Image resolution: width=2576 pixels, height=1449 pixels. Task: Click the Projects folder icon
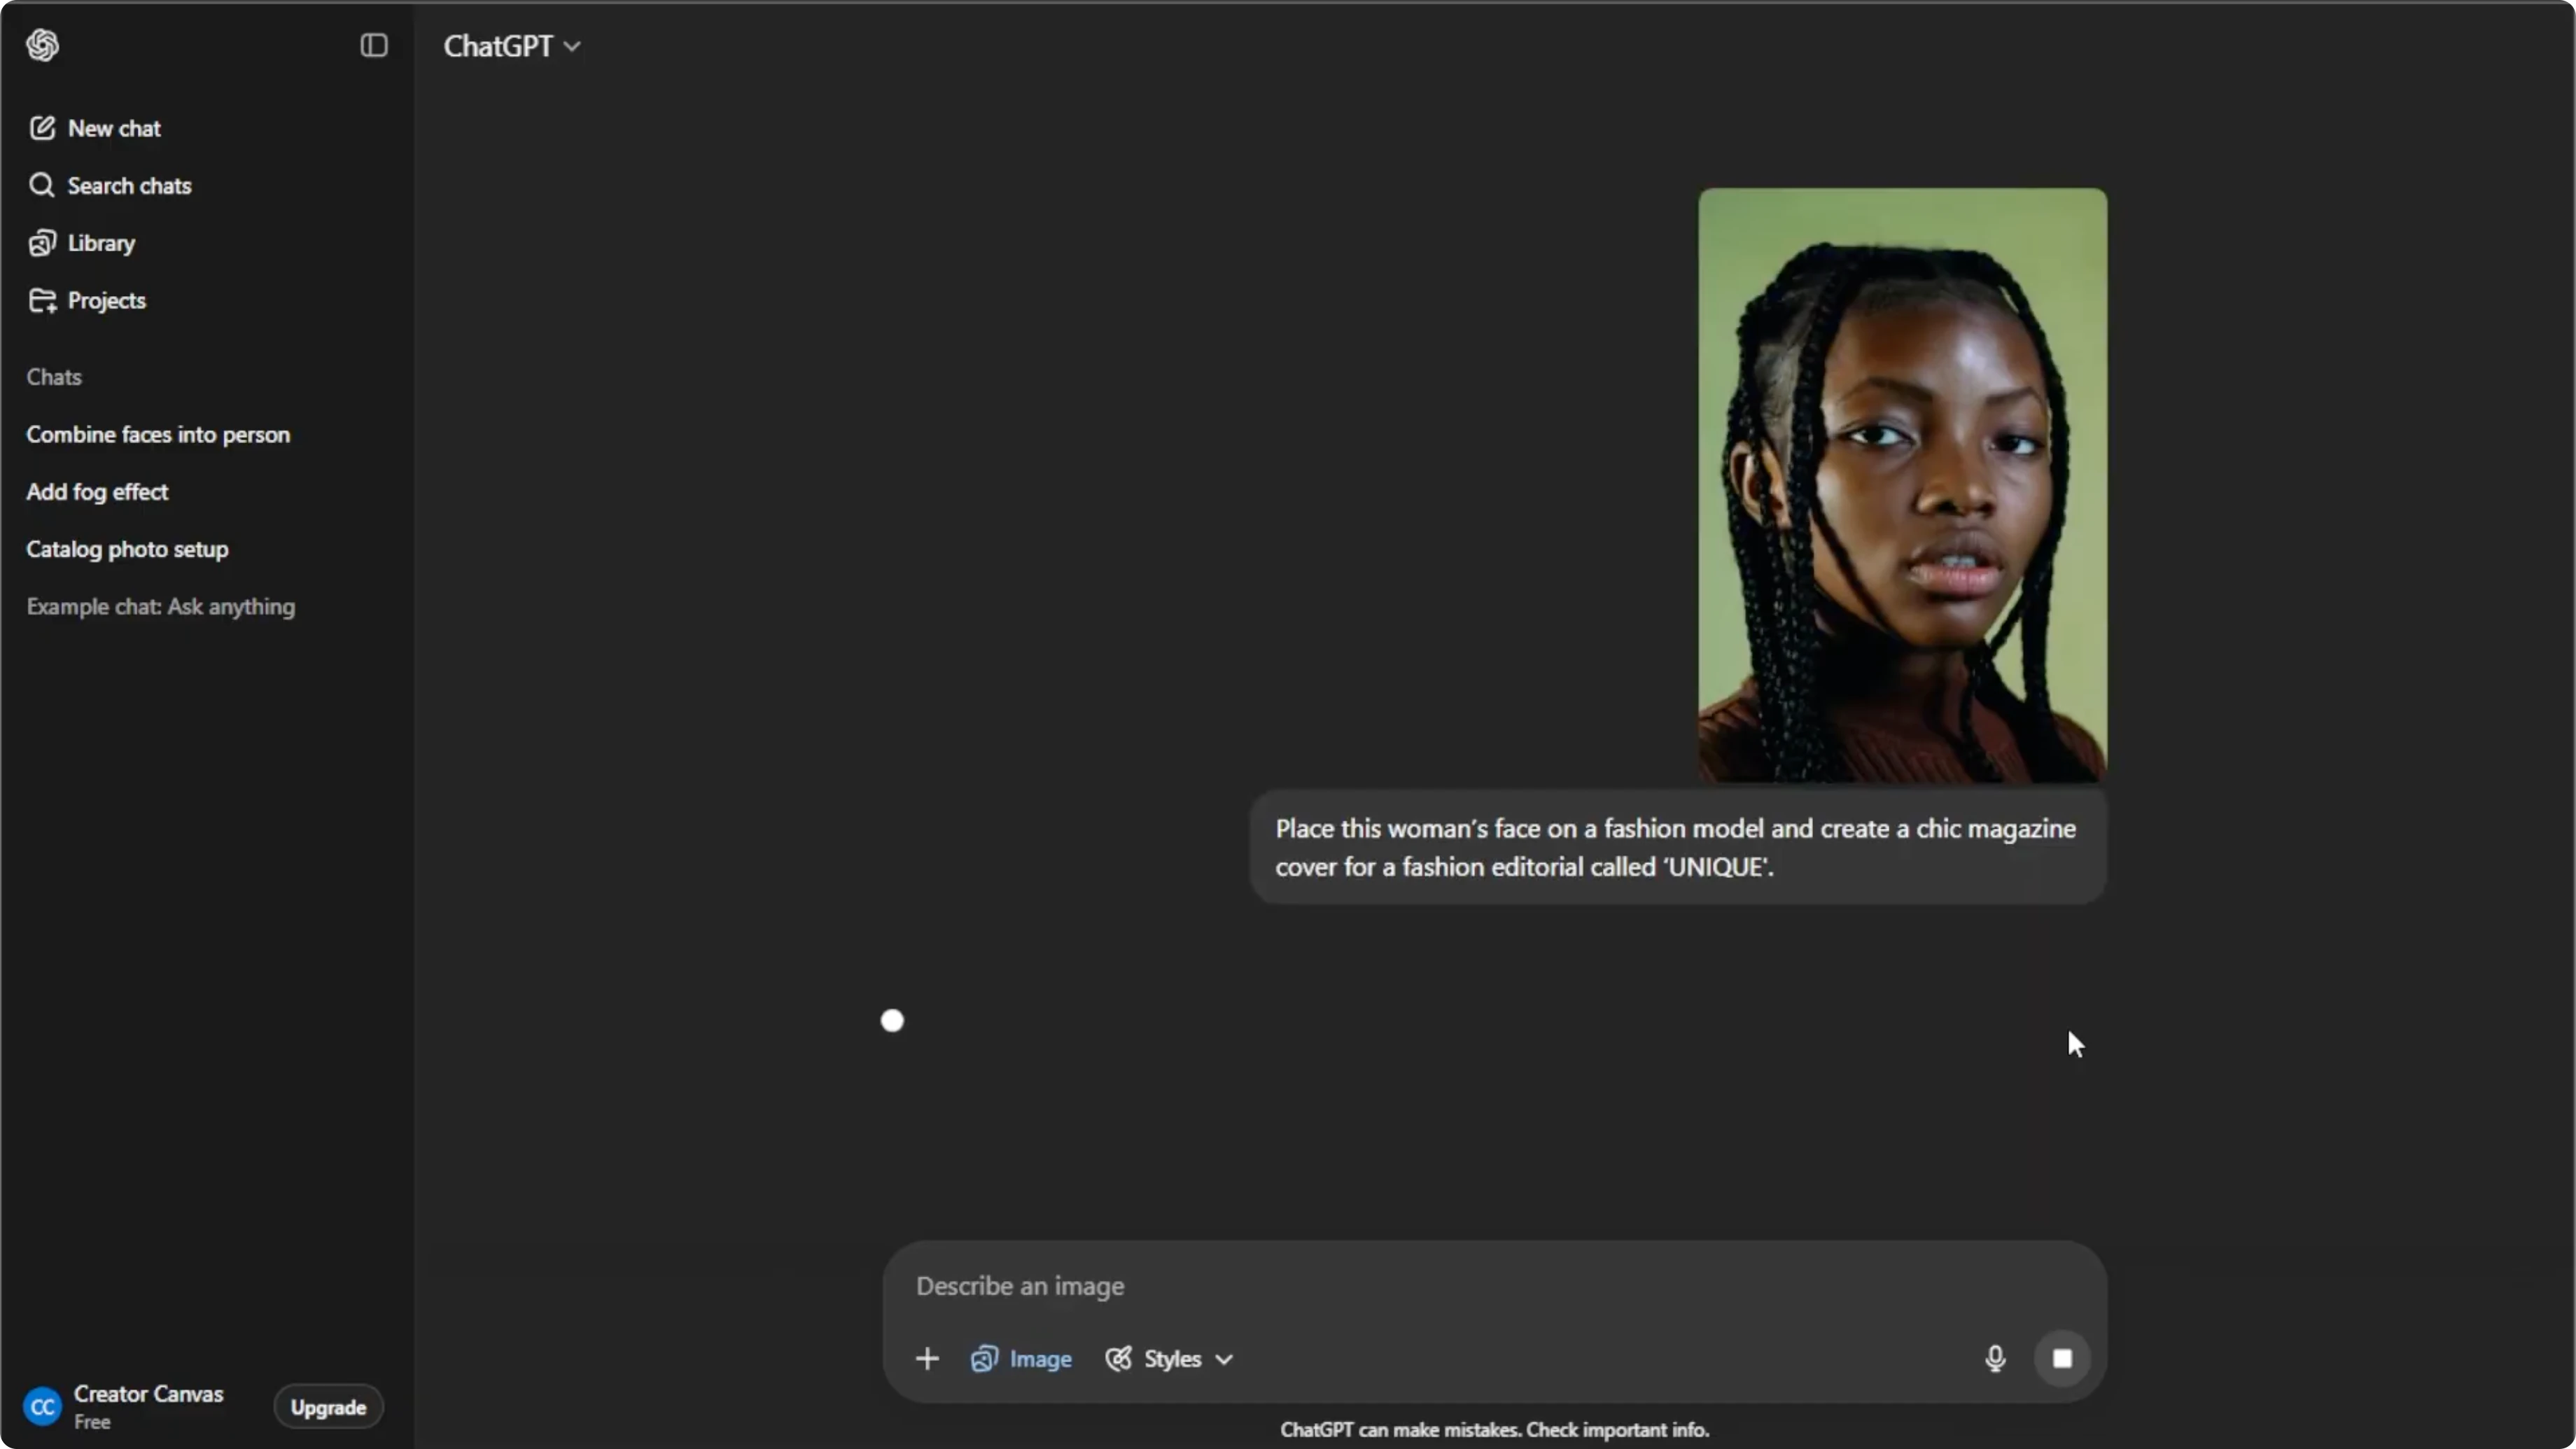pos(42,300)
